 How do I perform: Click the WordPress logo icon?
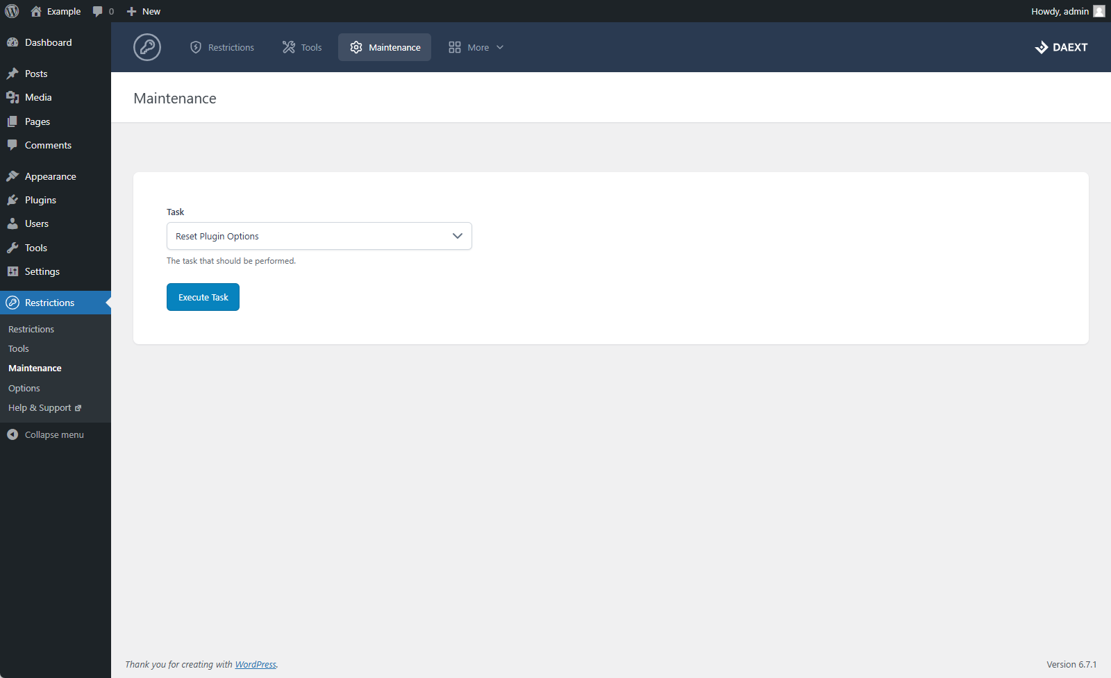12,11
